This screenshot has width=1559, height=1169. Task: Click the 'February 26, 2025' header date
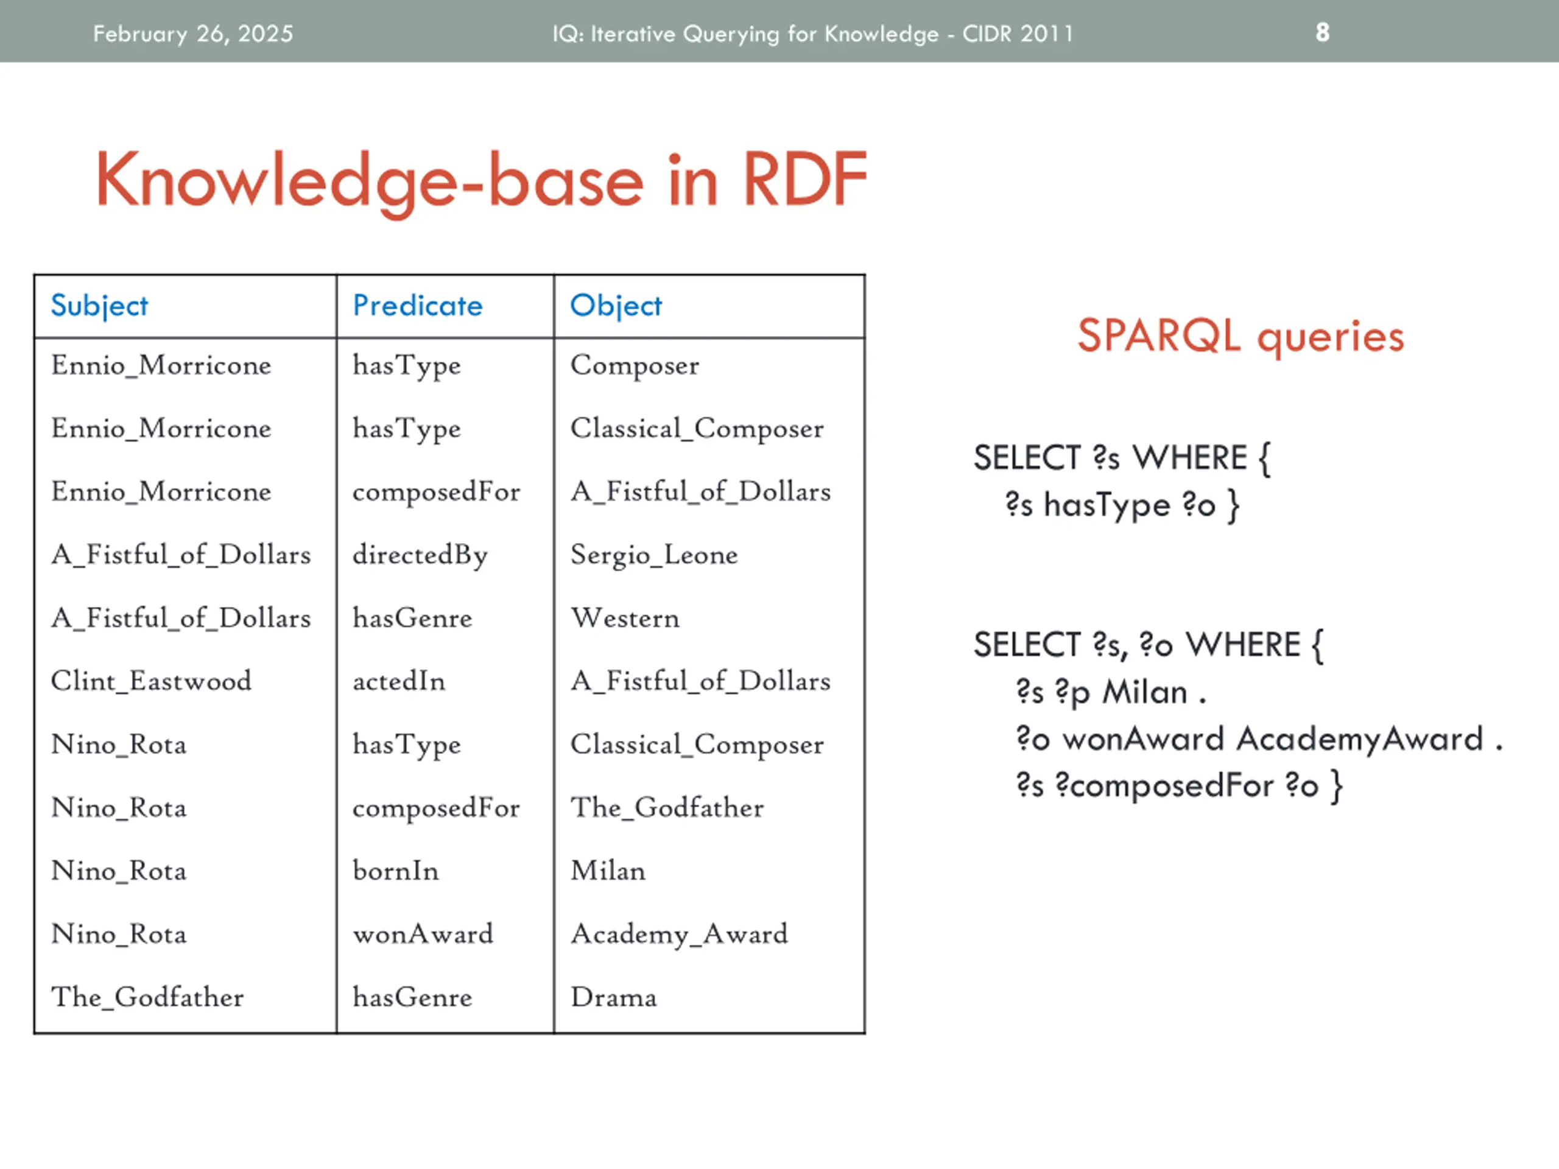(193, 34)
